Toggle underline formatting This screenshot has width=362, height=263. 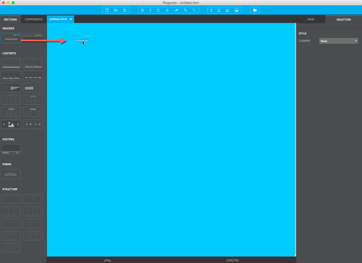[x=158, y=10]
